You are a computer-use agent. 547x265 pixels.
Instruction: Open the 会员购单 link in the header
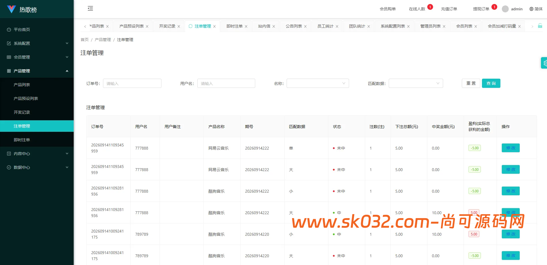[x=388, y=9]
